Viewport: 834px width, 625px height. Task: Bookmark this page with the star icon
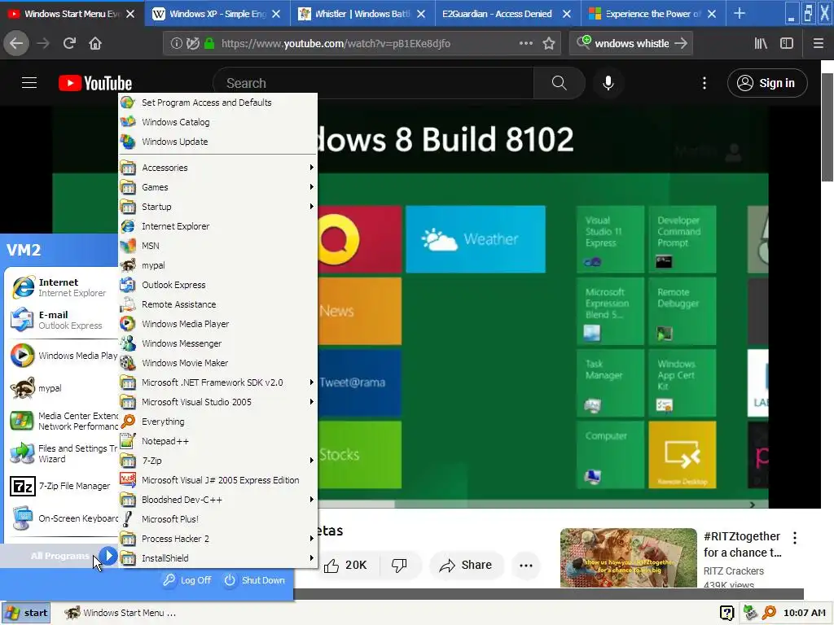[549, 43]
